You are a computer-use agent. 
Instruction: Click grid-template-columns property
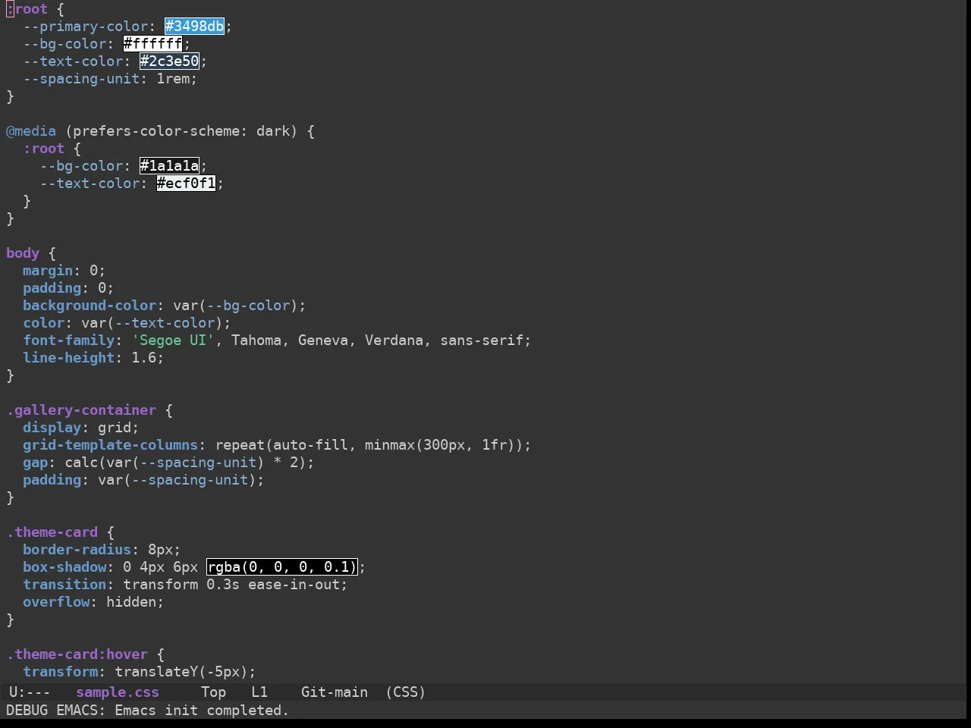111,445
